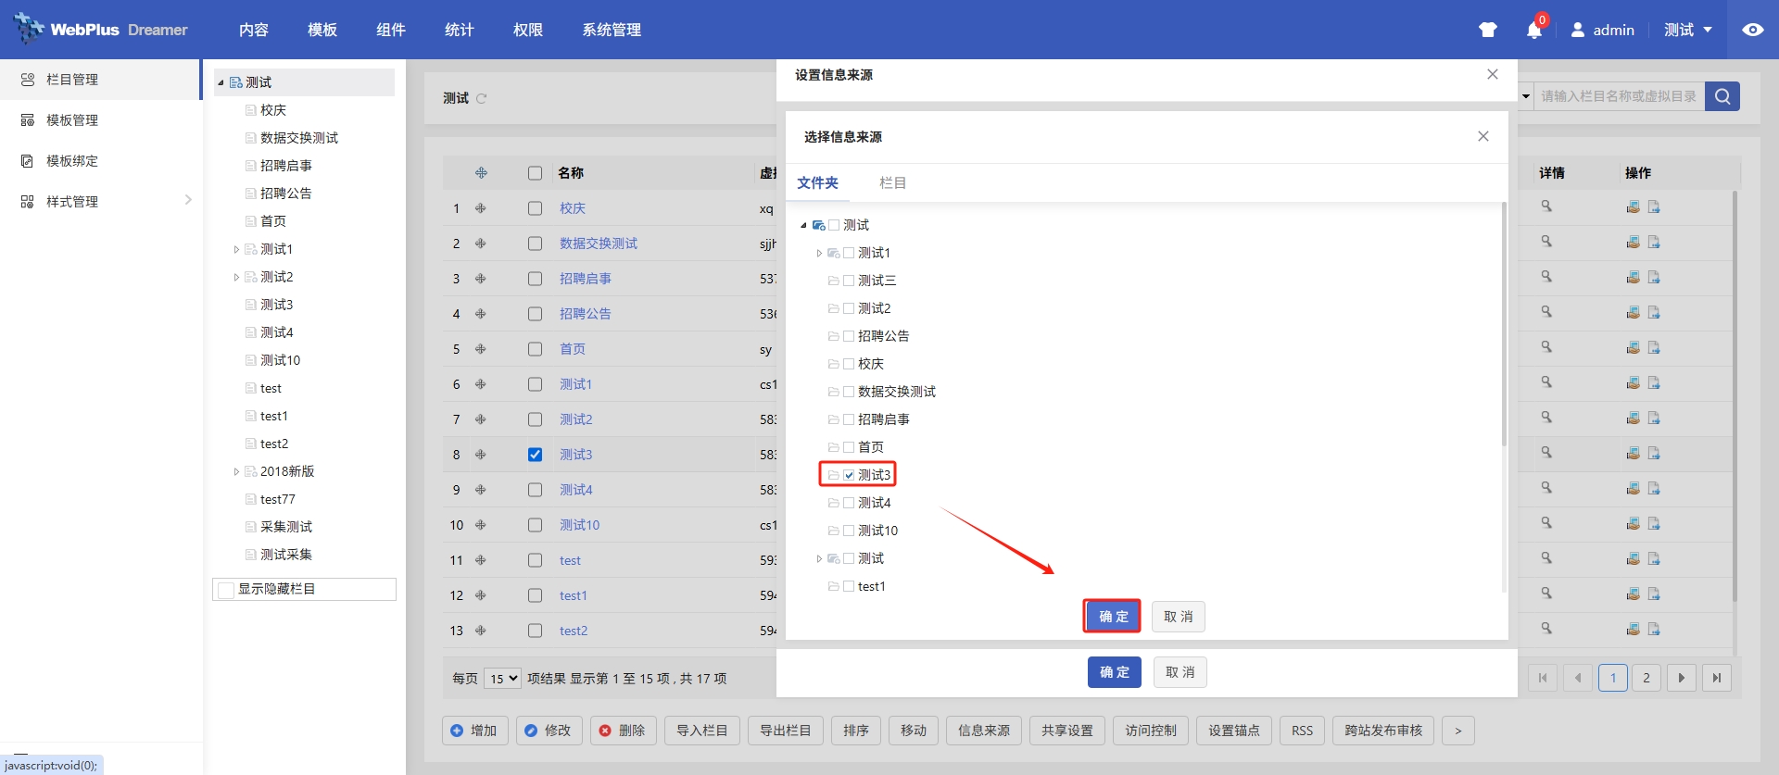The width and height of the screenshot is (1779, 775).
Task: Go to the last page of results
Action: (1716, 678)
